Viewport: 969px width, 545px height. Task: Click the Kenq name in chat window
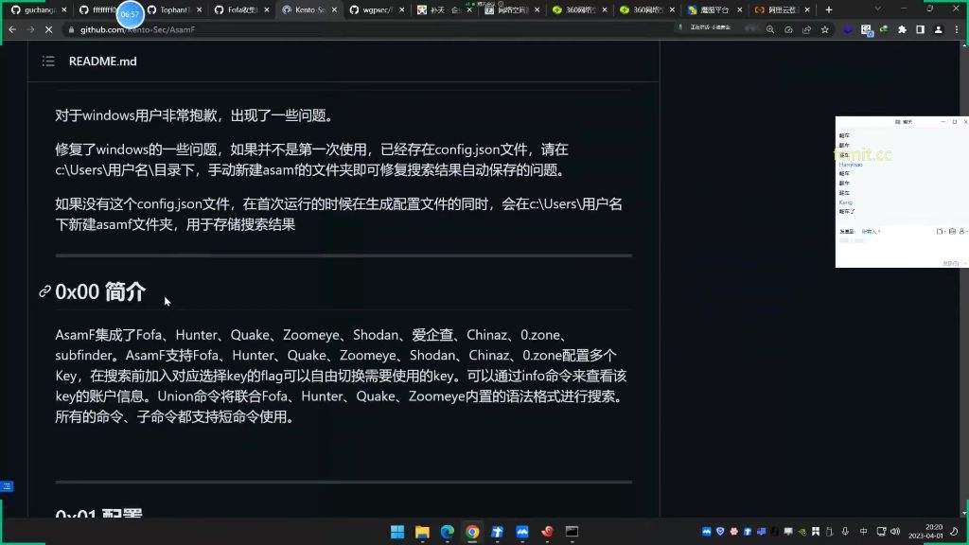(x=845, y=202)
